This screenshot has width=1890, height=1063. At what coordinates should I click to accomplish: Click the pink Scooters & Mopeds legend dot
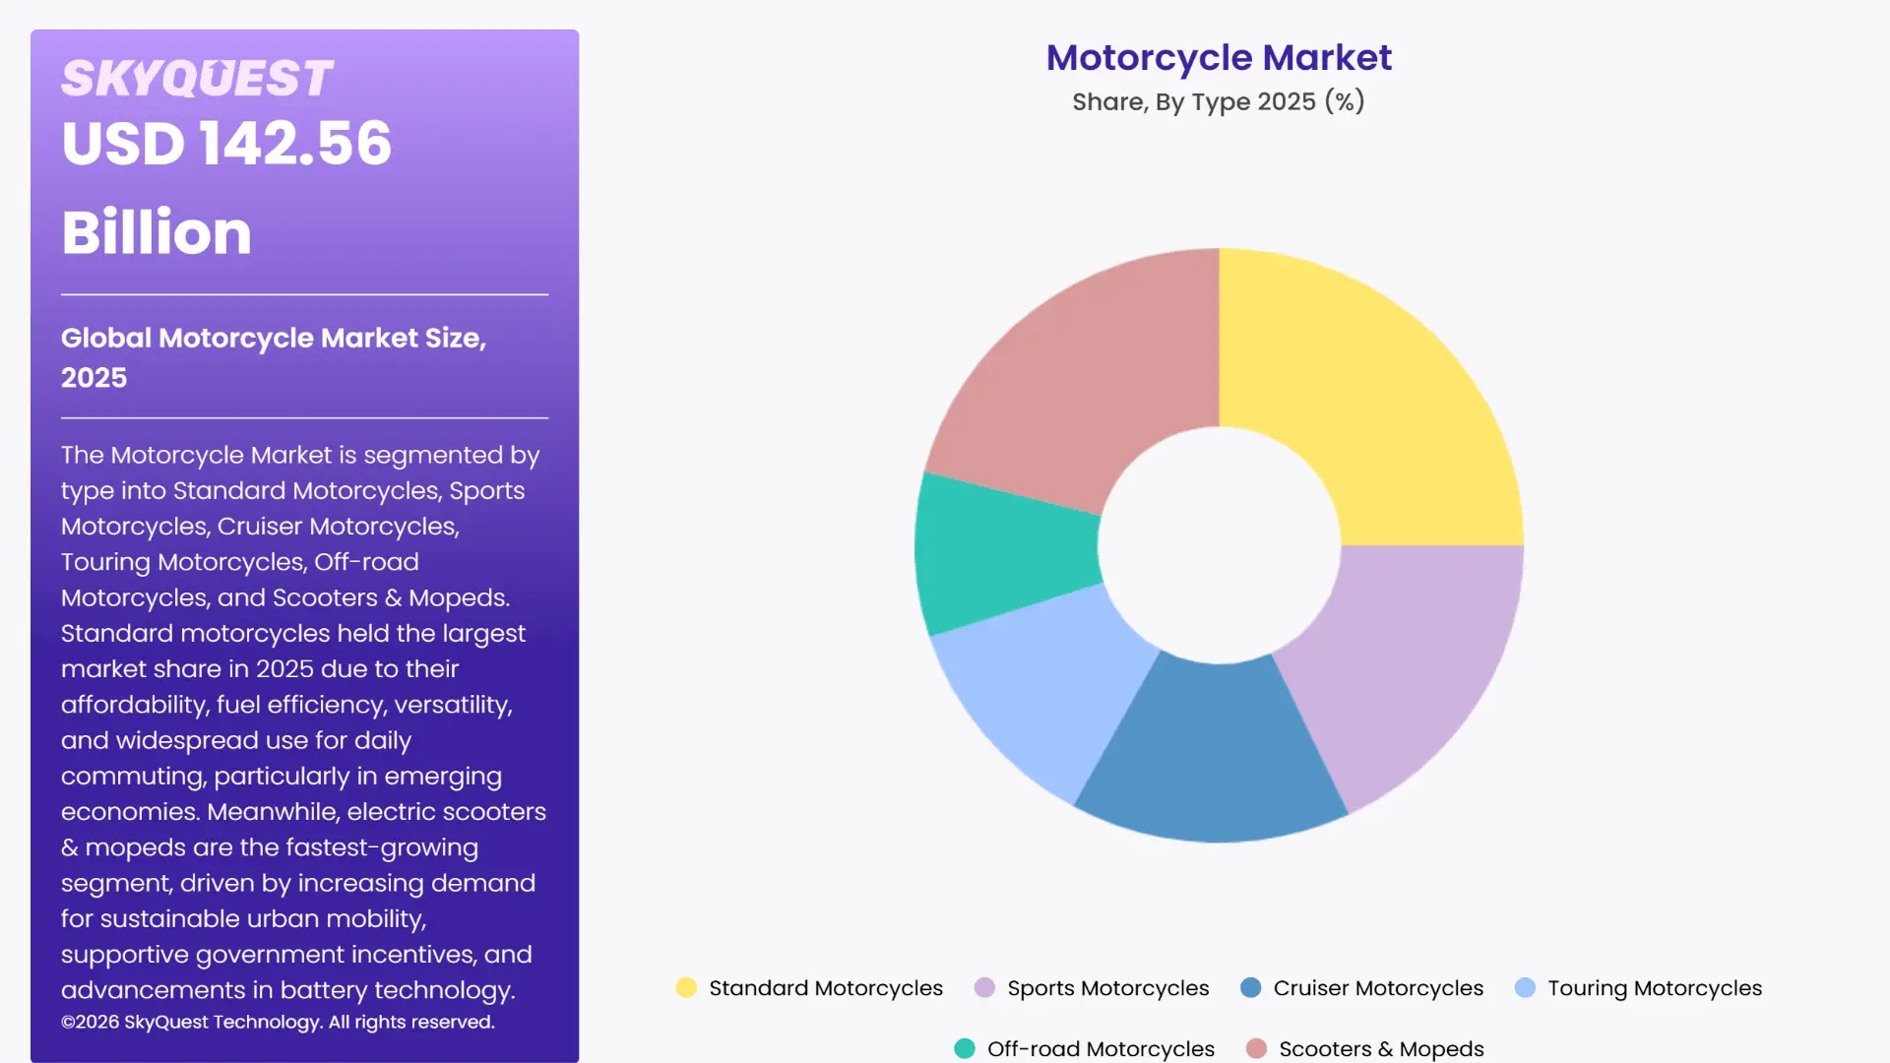click(x=1256, y=1048)
